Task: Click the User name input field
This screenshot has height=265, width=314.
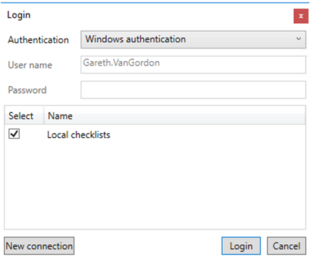Action: pos(193,65)
